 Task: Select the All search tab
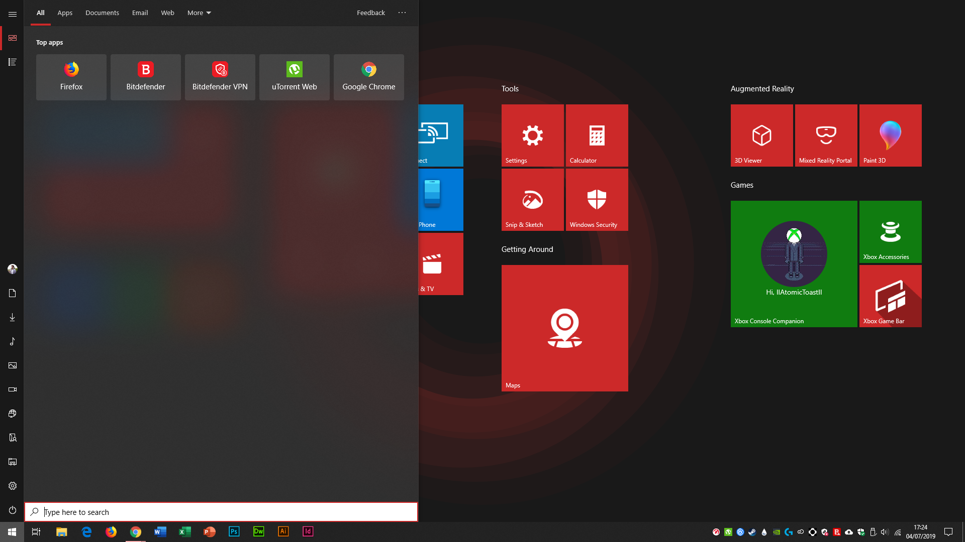point(41,13)
